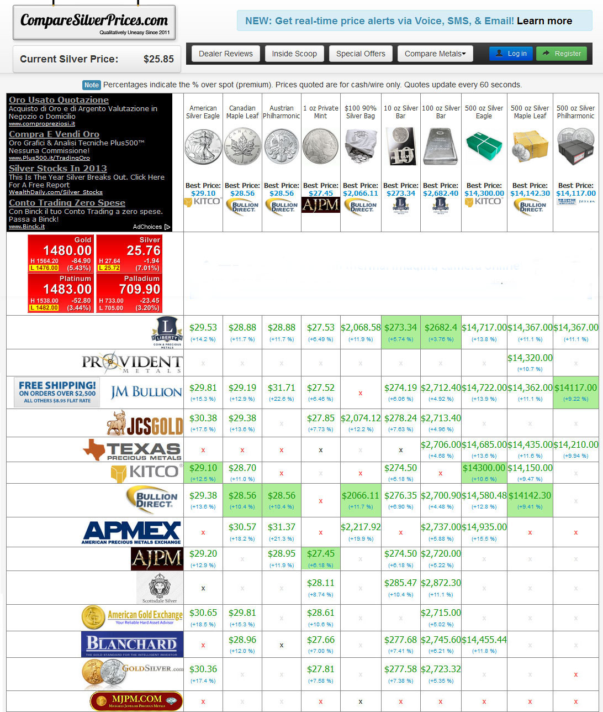This screenshot has height=712, width=603.
Task: Open the Silver Stocks In 2013 ad link
Action: 58,169
